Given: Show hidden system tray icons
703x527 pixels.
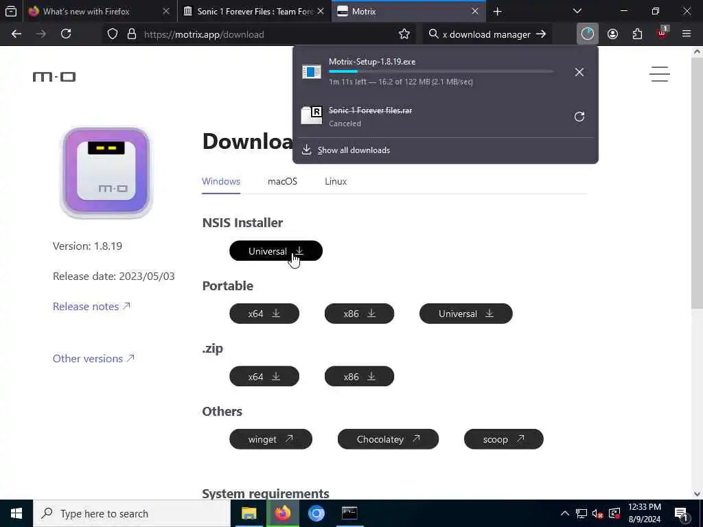Looking at the screenshot, I should pos(565,513).
